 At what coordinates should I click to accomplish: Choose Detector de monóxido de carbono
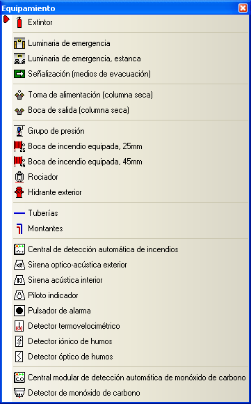coord(131,393)
